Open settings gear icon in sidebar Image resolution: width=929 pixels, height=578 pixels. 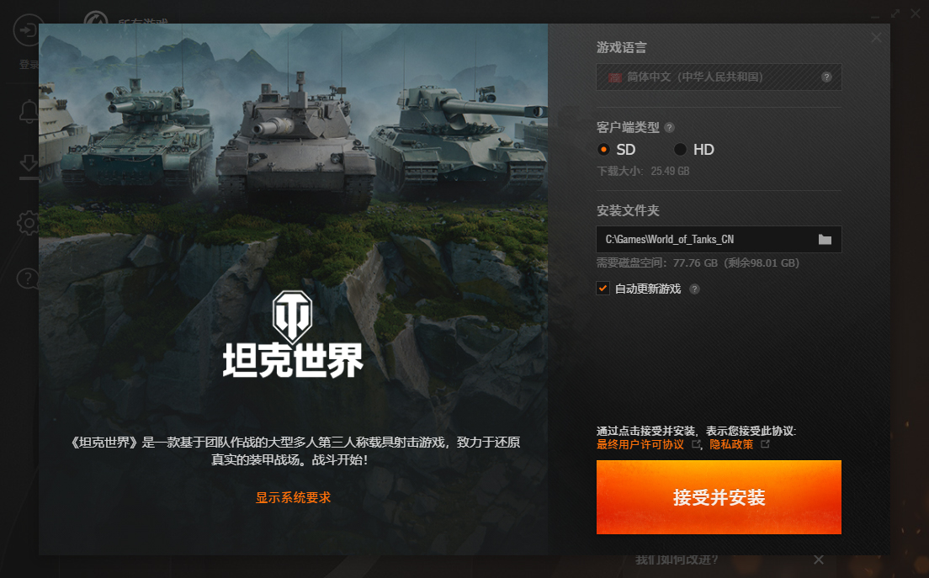pos(28,223)
